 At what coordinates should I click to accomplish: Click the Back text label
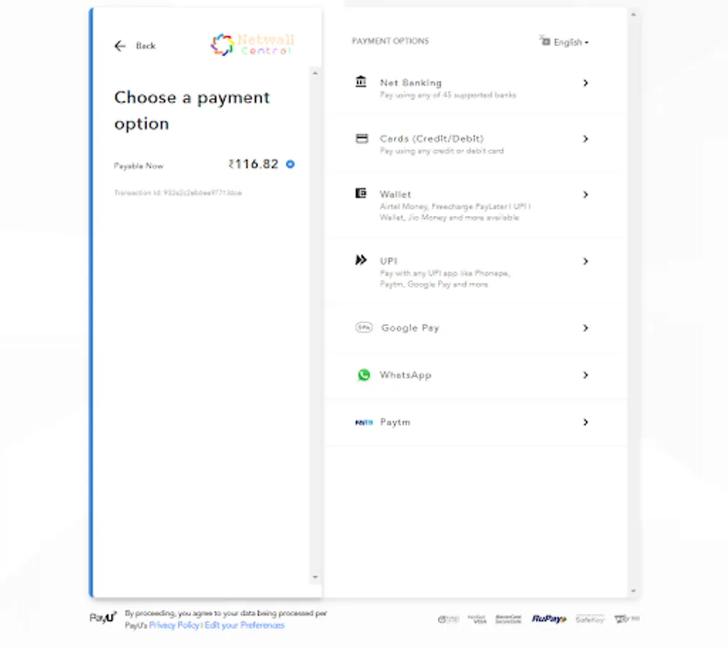coord(145,45)
